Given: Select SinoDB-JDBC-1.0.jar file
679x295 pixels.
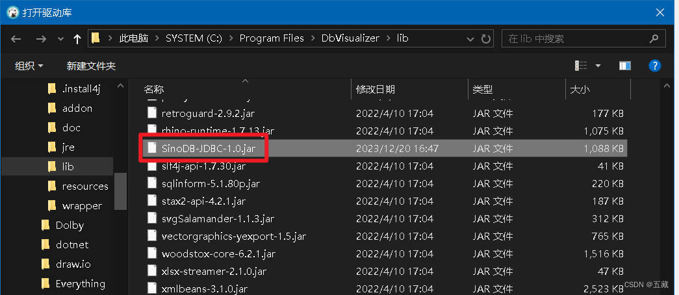Looking at the screenshot, I should click(209, 149).
